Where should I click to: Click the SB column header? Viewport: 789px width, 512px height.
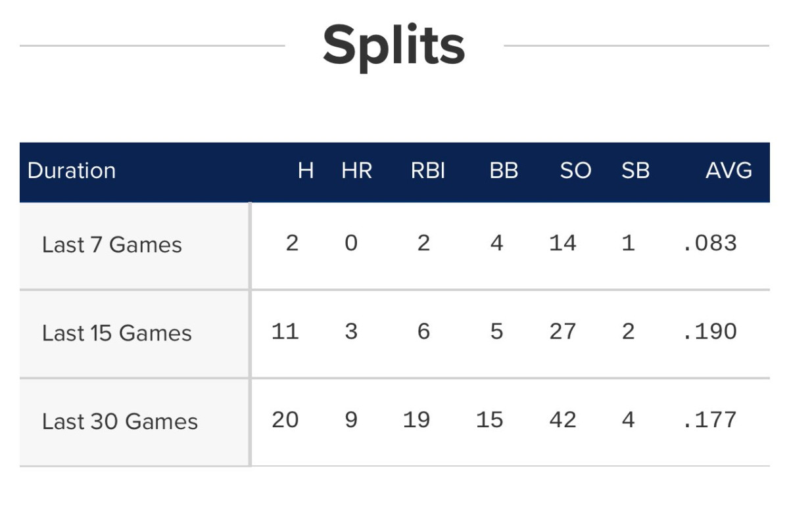pyautogui.click(x=636, y=171)
